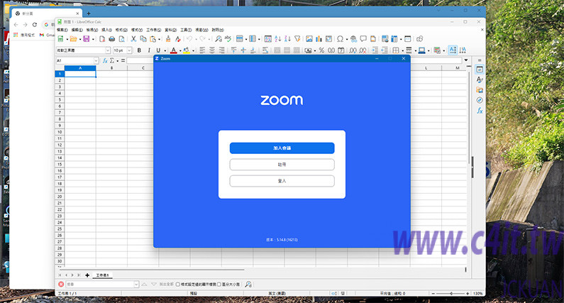
Task: Open the 編輯 menu in Calc
Action: click(77, 30)
